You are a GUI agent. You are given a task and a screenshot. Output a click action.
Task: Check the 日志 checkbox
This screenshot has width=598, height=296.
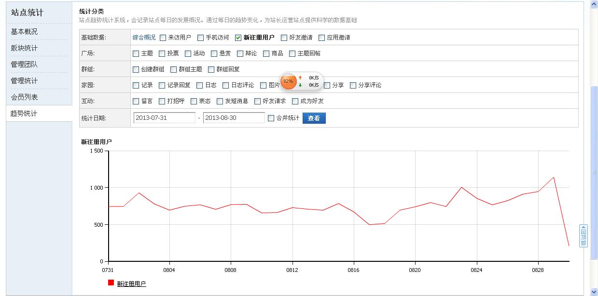(x=200, y=85)
